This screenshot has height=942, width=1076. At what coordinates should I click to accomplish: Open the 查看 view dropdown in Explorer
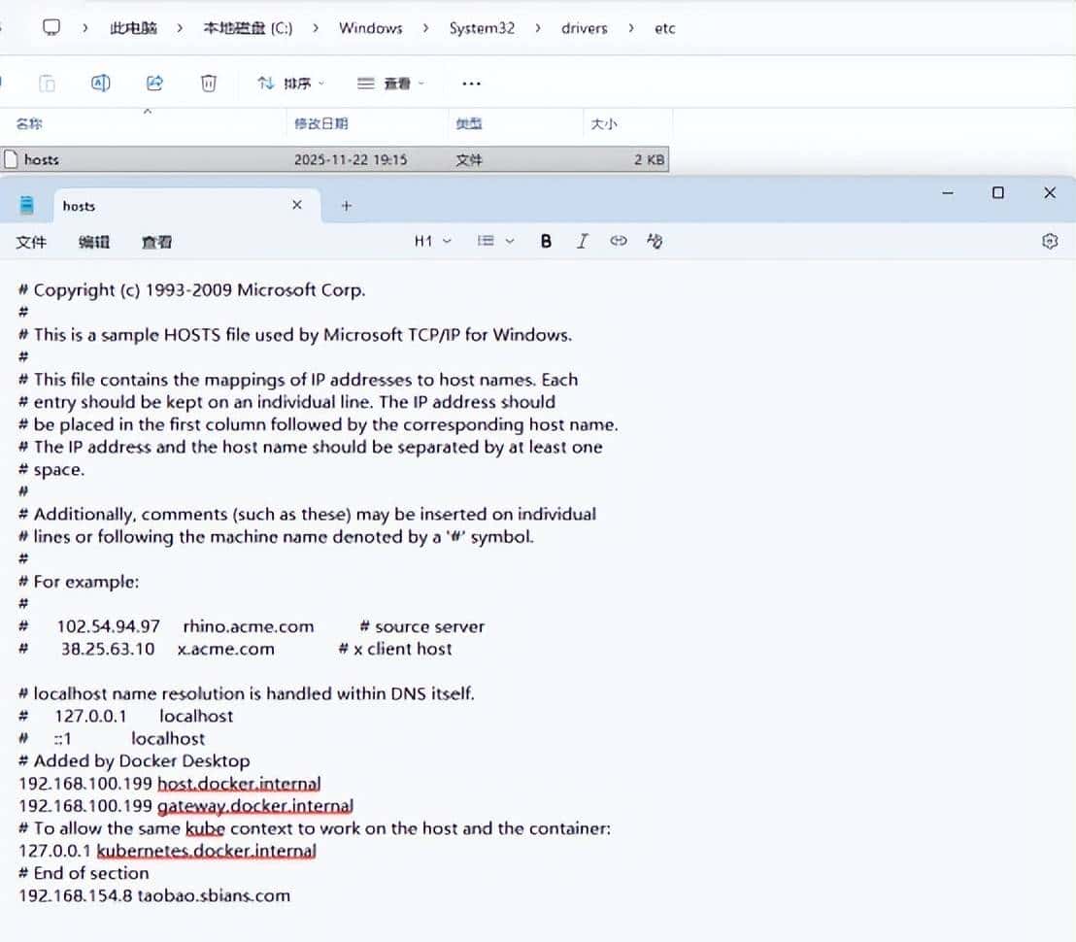(x=390, y=84)
